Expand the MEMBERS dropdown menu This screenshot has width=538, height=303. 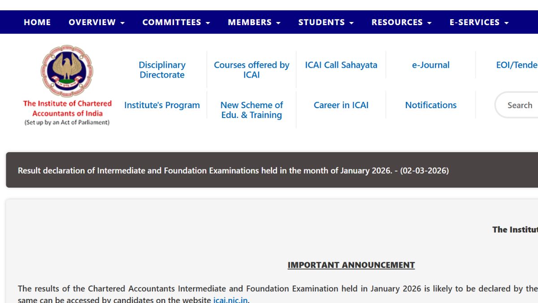coord(254,22)
